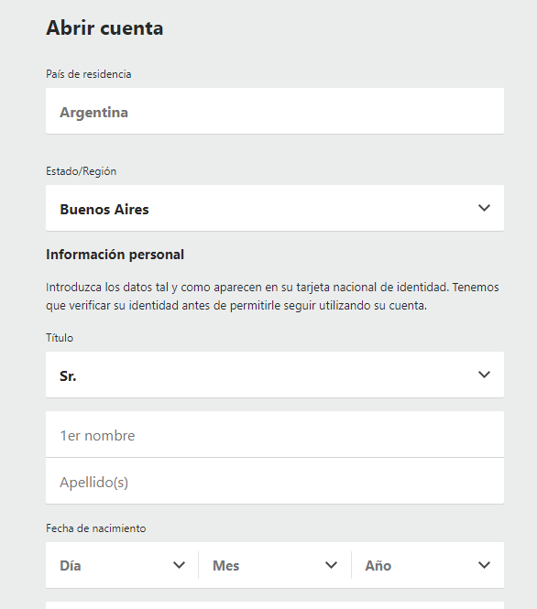Screen dimensions: 537x609
Task: Focus the Apellido(s) input field
Action: (275, 481)
